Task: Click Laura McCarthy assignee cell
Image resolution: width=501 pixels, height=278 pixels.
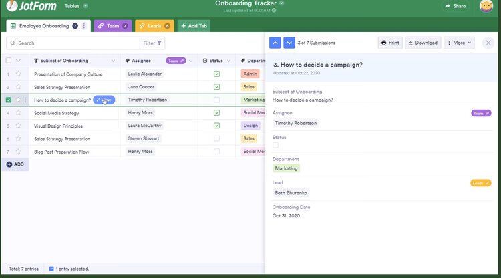Action: (x=144, y=126)
